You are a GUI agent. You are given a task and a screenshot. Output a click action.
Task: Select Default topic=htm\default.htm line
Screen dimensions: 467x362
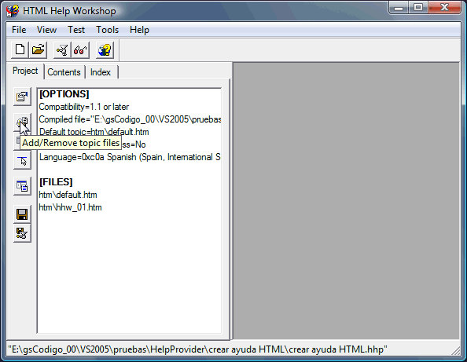94,132
